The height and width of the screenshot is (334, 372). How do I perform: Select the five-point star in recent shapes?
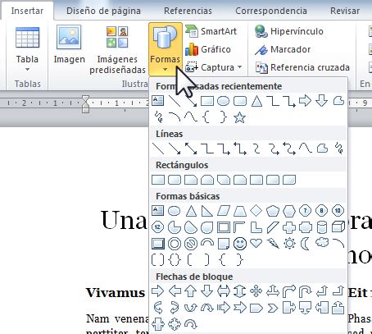pos(239,117)
